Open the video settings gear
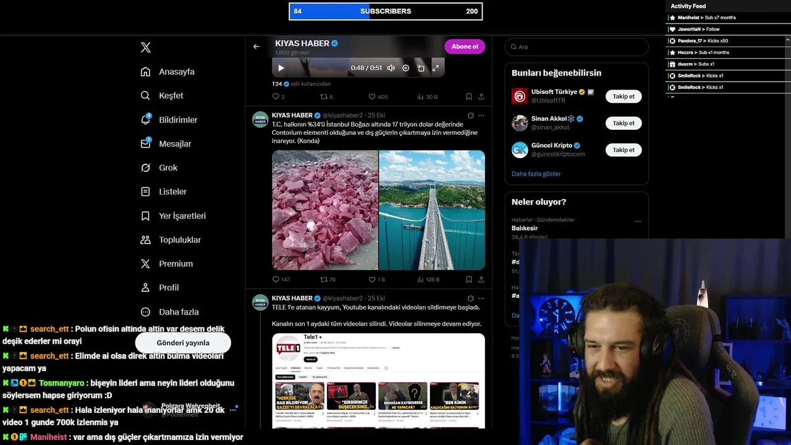The image size is (791, 445). [405, 68]
